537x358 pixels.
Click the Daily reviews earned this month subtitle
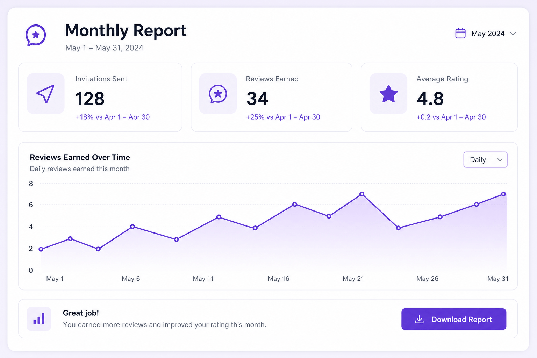pos(80,169)
